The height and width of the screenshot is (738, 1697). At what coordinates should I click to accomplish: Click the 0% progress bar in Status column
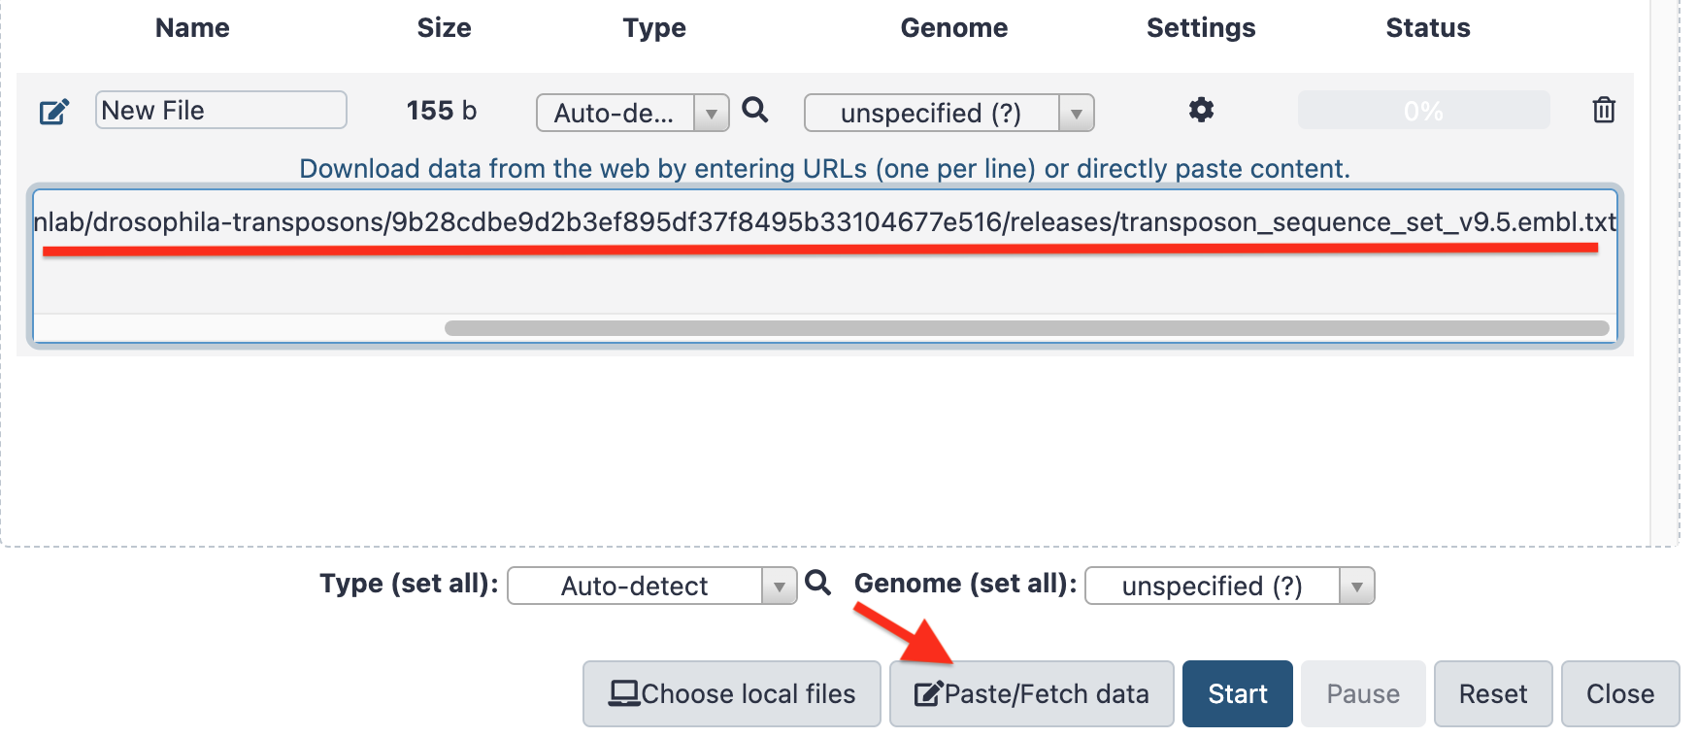pos(1422,110)
